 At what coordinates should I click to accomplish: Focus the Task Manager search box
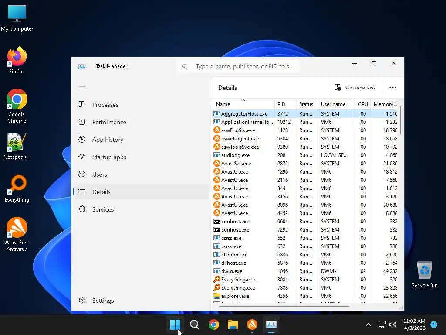point(238,66)
